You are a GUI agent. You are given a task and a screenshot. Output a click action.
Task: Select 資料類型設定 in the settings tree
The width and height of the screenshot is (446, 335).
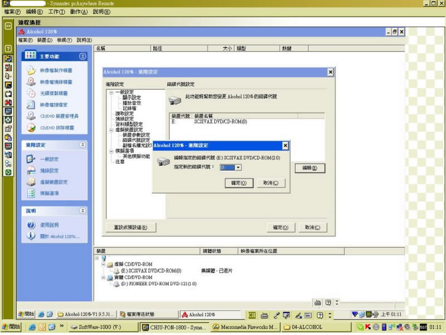point(129,125)
